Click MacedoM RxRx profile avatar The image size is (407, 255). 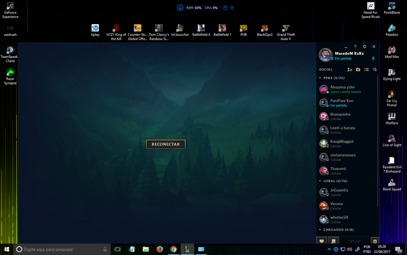click(x=325, y=55)
